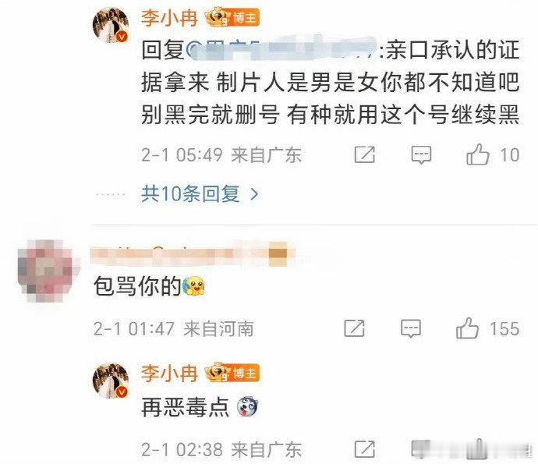Reply to the 包骂你的 comment icon
This screenshot has width=538, height=464.
pyautogui.click(x=411, y=328)
